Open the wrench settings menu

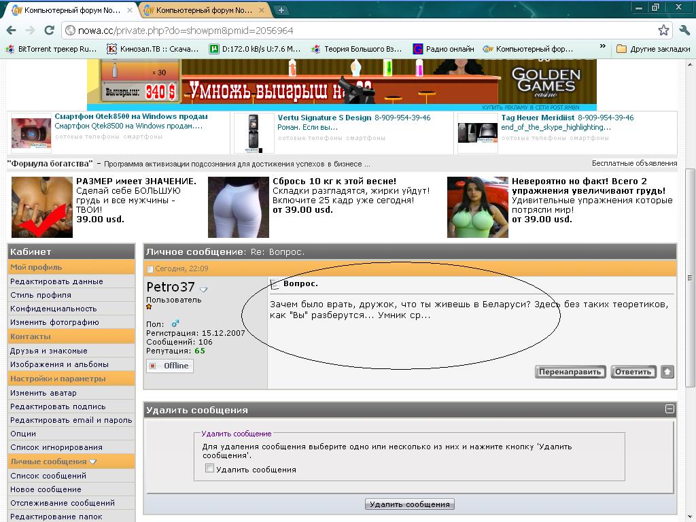tap(684, 30)
